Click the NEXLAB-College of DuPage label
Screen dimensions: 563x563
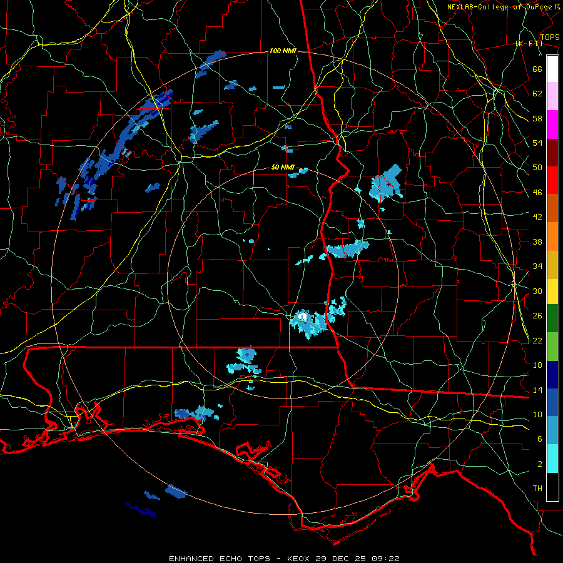click(503, 7)
